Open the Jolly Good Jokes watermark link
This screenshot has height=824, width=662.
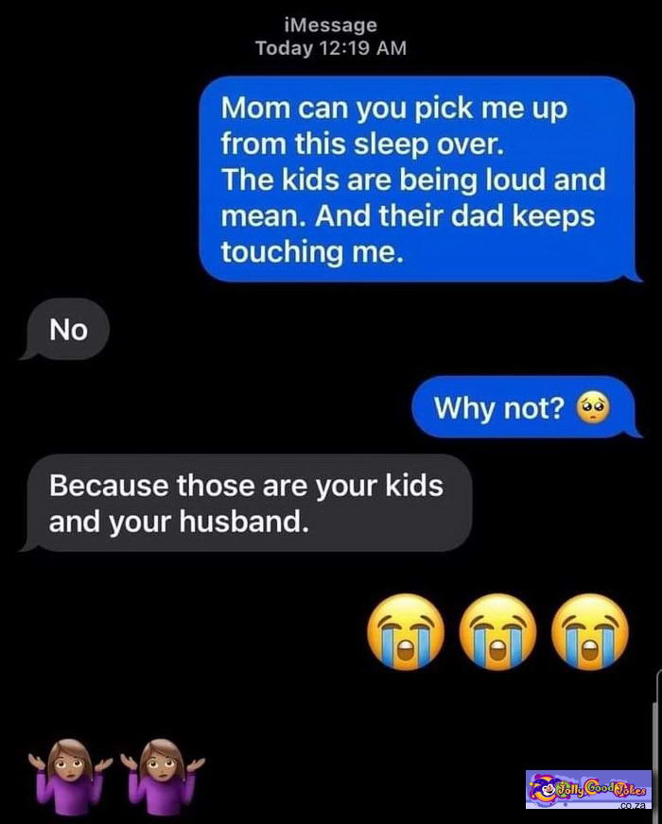coord(588,790)
